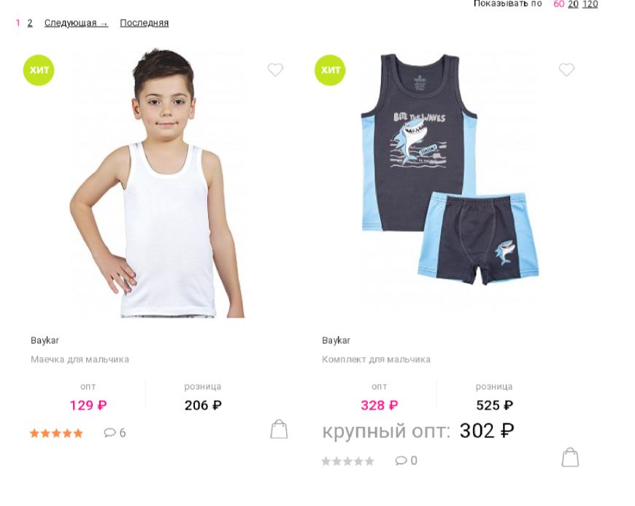Rate tank top via orange stars

pyautogui.click(x=56, y=433)
